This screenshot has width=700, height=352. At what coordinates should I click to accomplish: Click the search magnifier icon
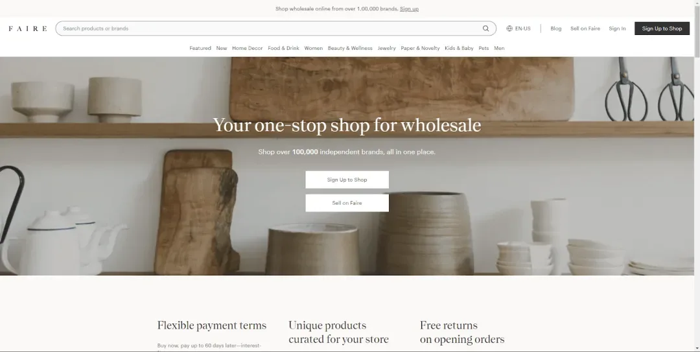click(x=485, y=29)
